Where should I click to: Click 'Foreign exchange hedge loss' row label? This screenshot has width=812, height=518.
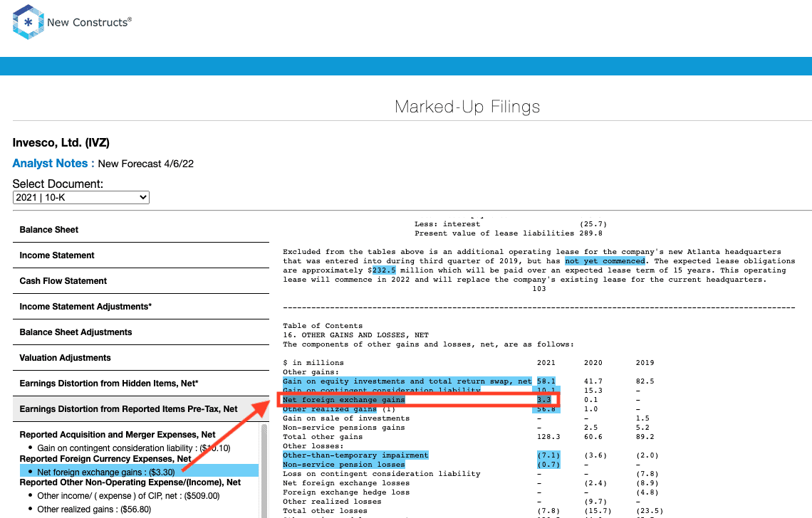coord(346,492)
